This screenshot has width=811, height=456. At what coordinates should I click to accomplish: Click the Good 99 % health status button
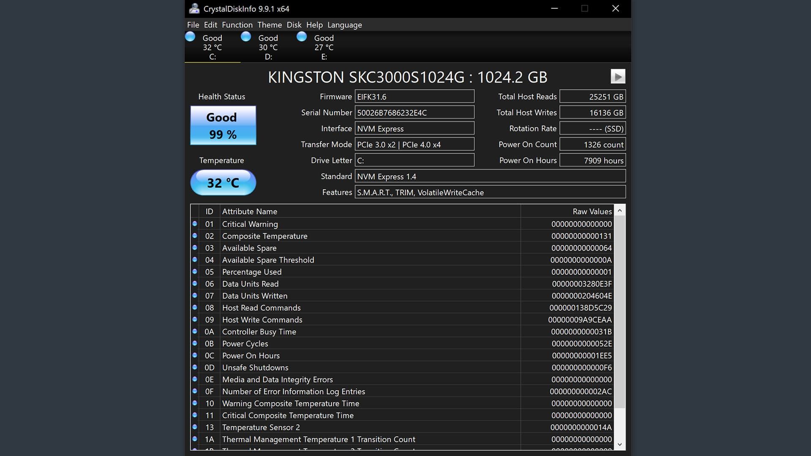tap(223, 125)
